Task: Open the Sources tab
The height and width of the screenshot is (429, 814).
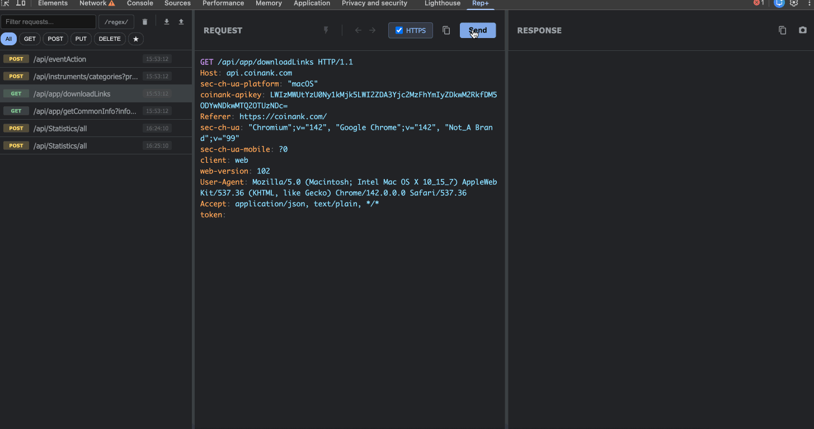Action: [x=177, y=3]
